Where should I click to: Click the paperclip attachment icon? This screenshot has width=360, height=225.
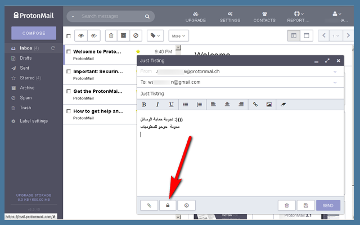coord(149,205)
